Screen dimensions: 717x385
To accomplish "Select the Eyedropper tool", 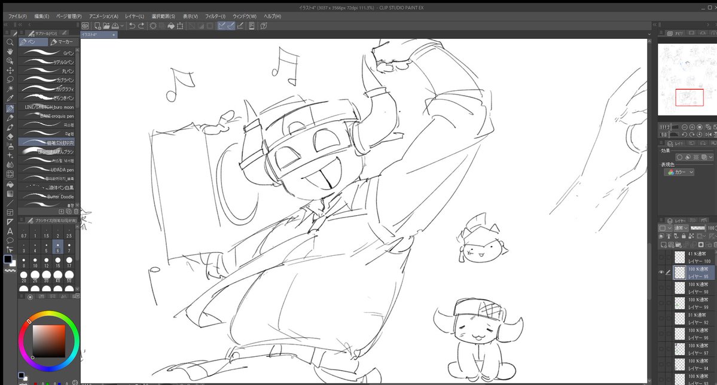I will coord(10,98).
